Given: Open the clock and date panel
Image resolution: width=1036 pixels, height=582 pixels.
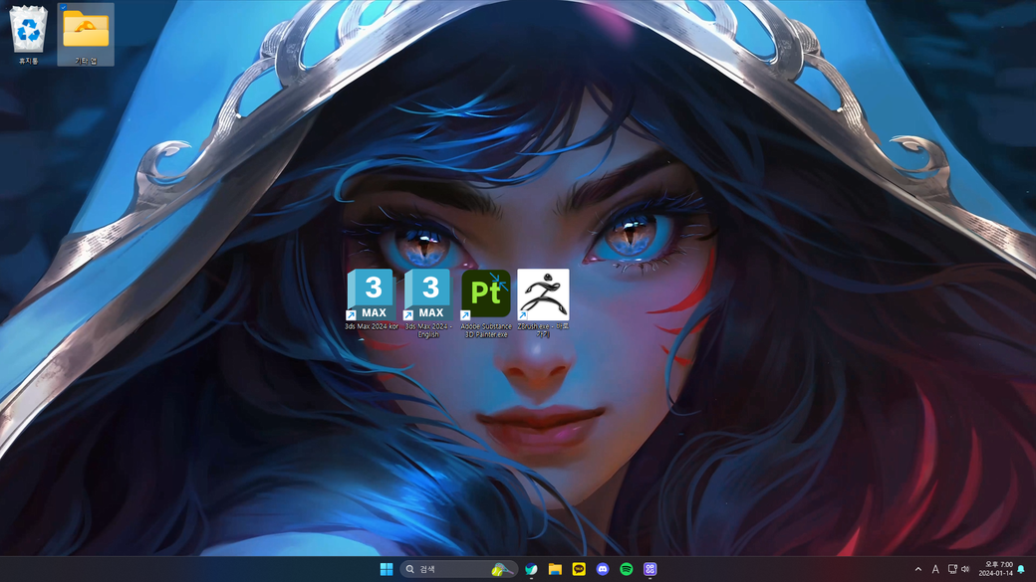Looking at the screenshot, I should 996,569.
